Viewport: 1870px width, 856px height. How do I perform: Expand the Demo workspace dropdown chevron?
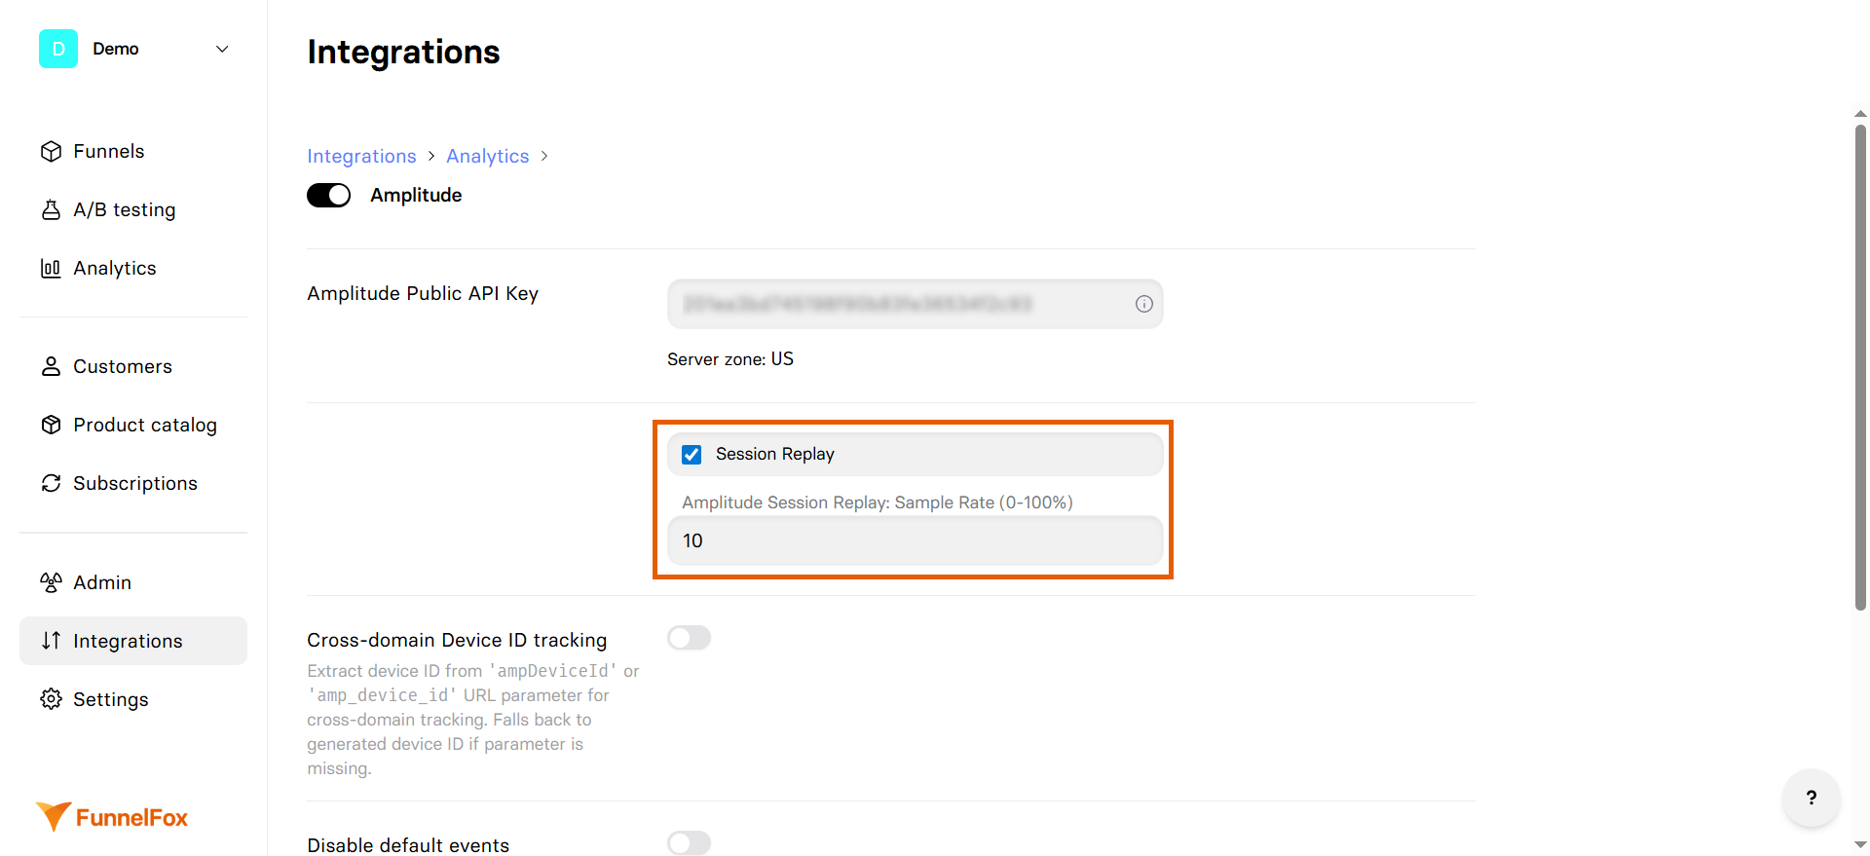click(222, 49)
